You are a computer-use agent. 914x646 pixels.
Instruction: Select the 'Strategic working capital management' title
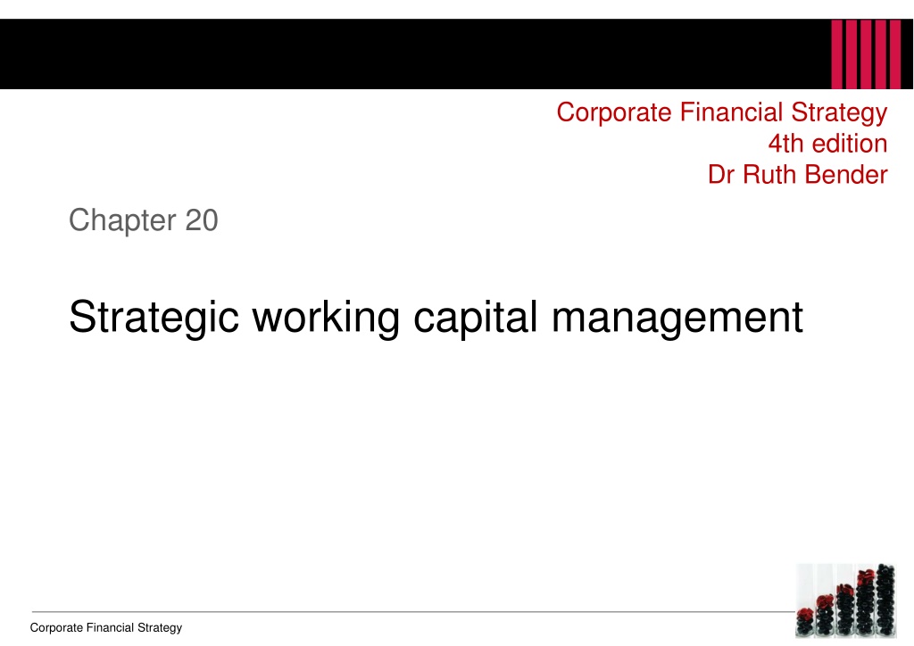click(x=436, y=318)
